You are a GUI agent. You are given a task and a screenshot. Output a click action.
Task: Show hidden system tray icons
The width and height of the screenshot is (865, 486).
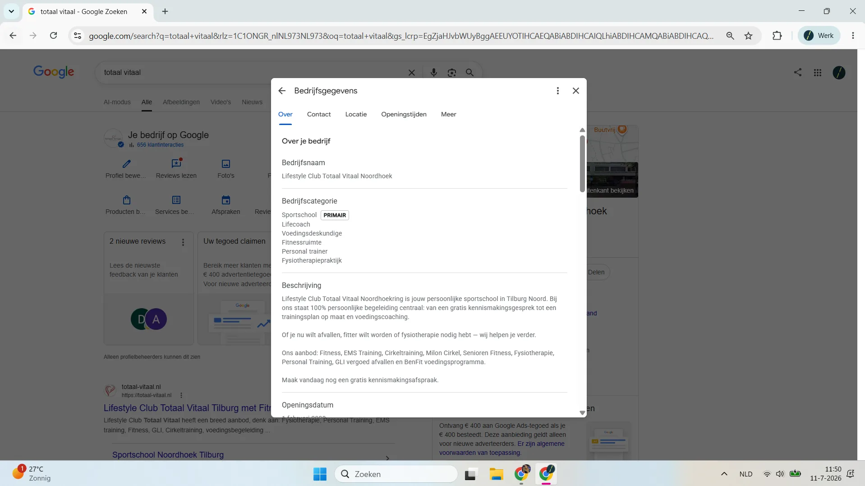(x=724, y=474)
